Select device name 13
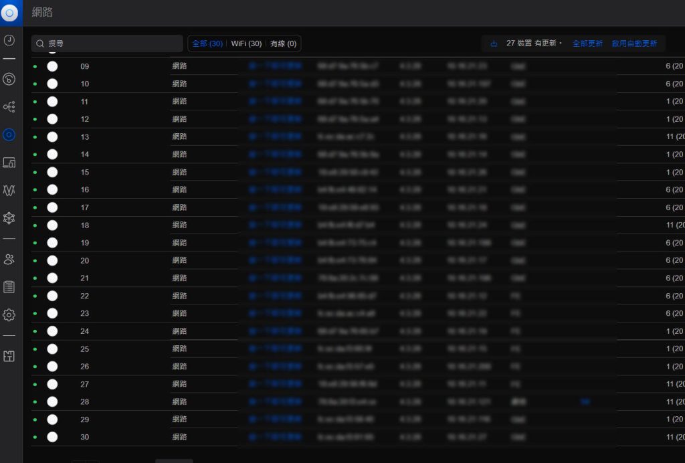The width and height of the screenshot is (685, 463). point(85,137)
